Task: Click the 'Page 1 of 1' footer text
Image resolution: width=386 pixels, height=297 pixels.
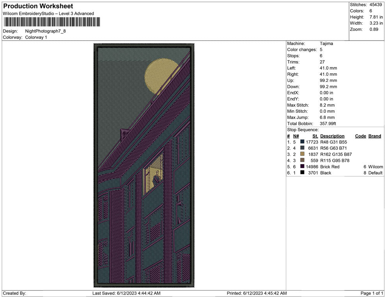Action: [372, 293]
